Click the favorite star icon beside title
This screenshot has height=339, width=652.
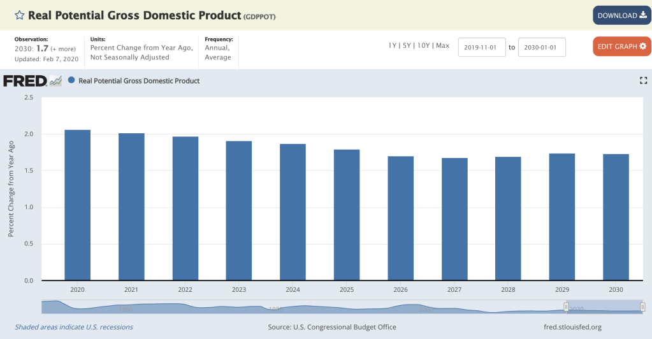(20, 15)
